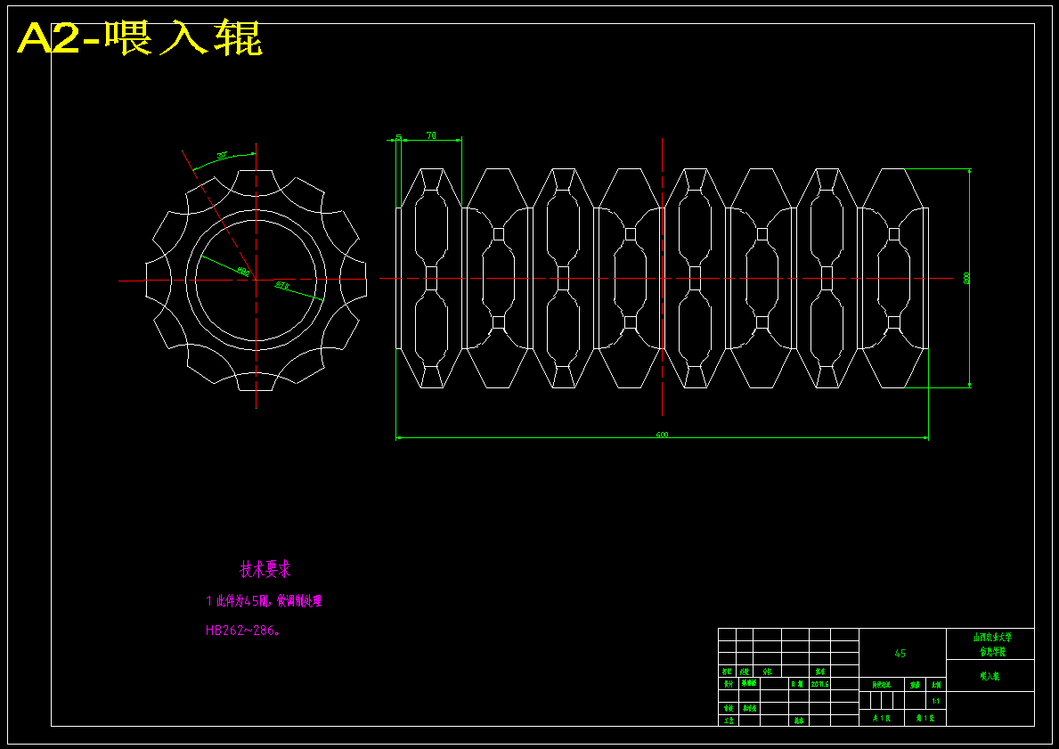Select the '1:1' scale cell
Screen dimensions: 1059x749
935,701
